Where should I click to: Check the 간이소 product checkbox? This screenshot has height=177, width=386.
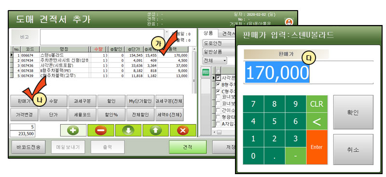pos(218,110)
